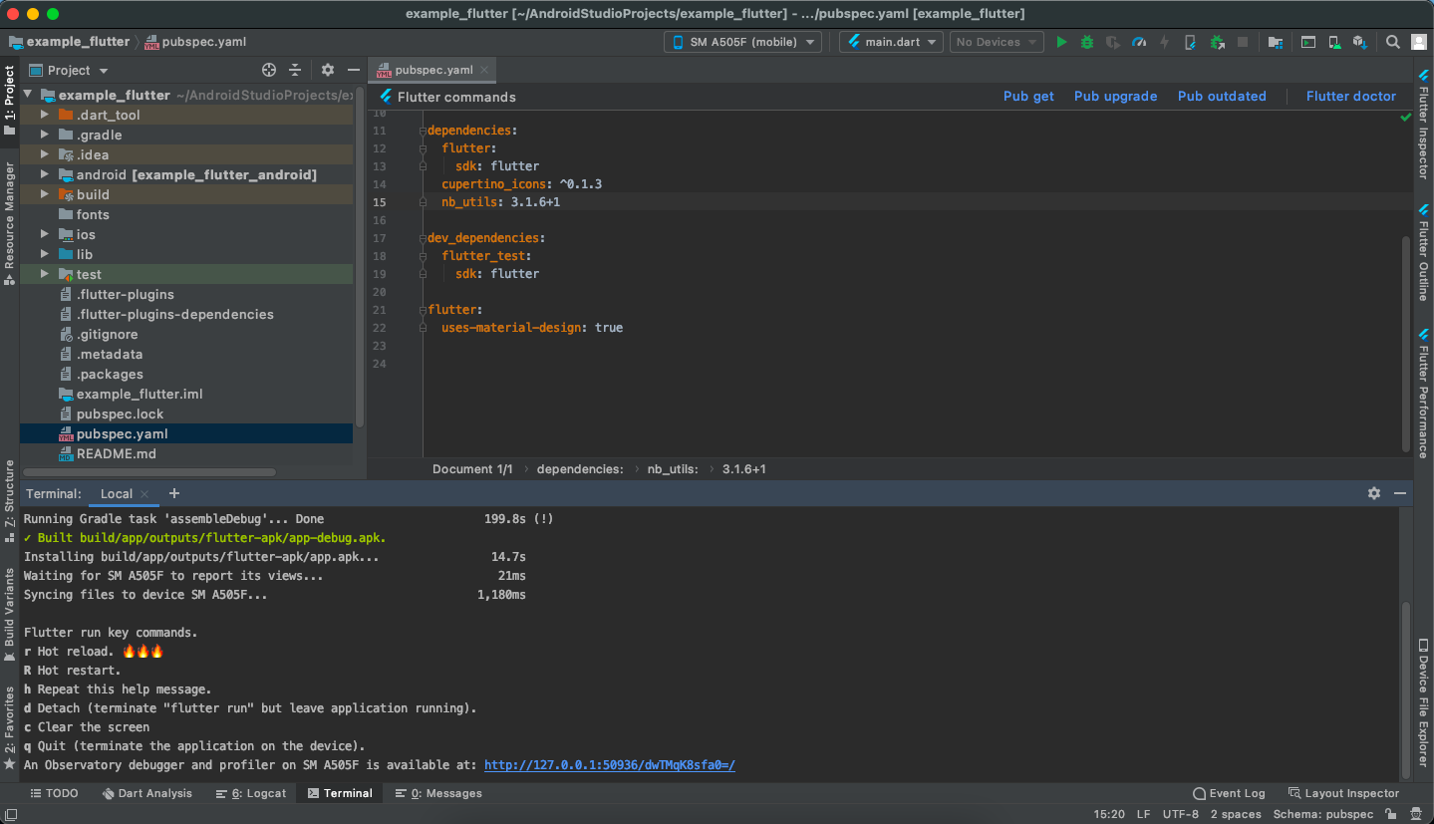The image size is (1434, 824).
Task: Start debugging with the green bug icon
Action: (1087, 42)
